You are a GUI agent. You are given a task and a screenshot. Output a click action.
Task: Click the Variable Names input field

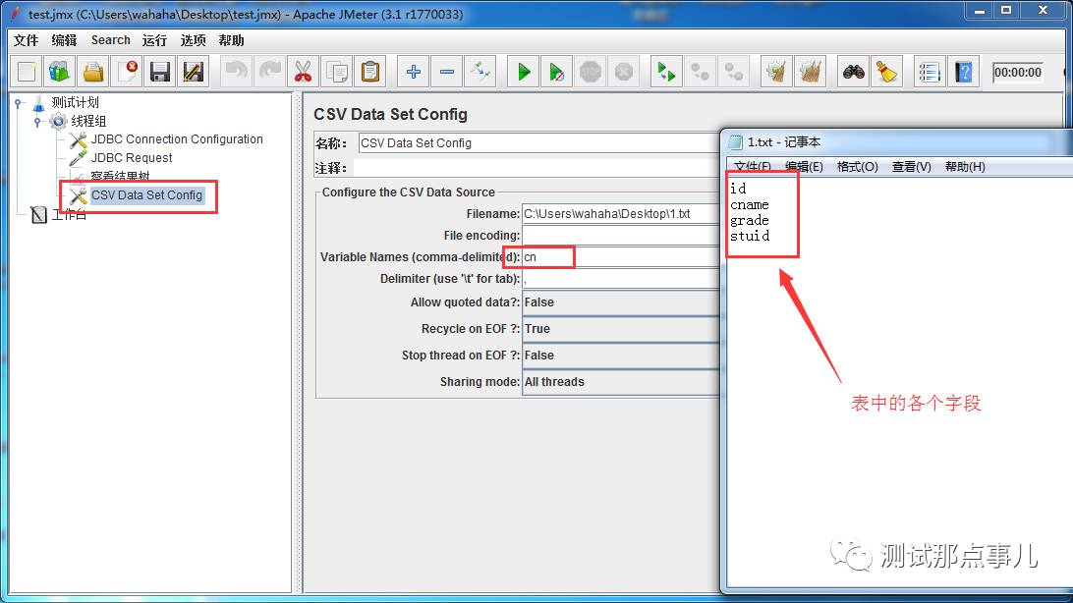tap(621, 257)
